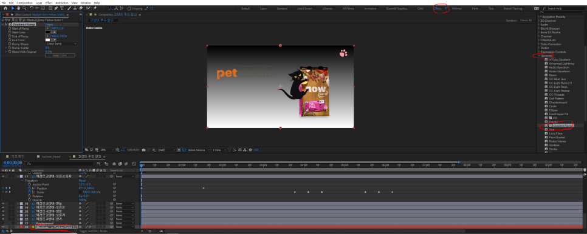Open the Ramp Shape Linear Ramp dropdown
587x234 pixels.
tap(61, 44)
